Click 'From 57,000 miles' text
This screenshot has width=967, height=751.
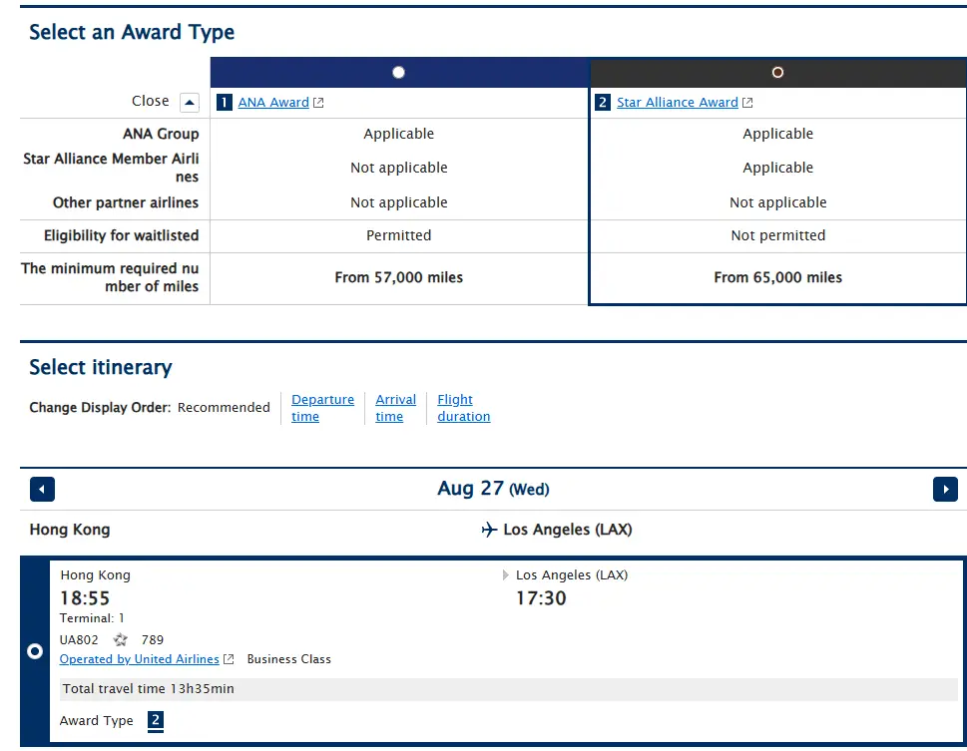pos(399,277)
